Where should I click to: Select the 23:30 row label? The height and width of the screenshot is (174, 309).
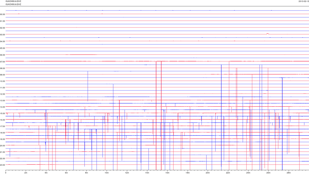pyautogui.click(x=2, y=165)
